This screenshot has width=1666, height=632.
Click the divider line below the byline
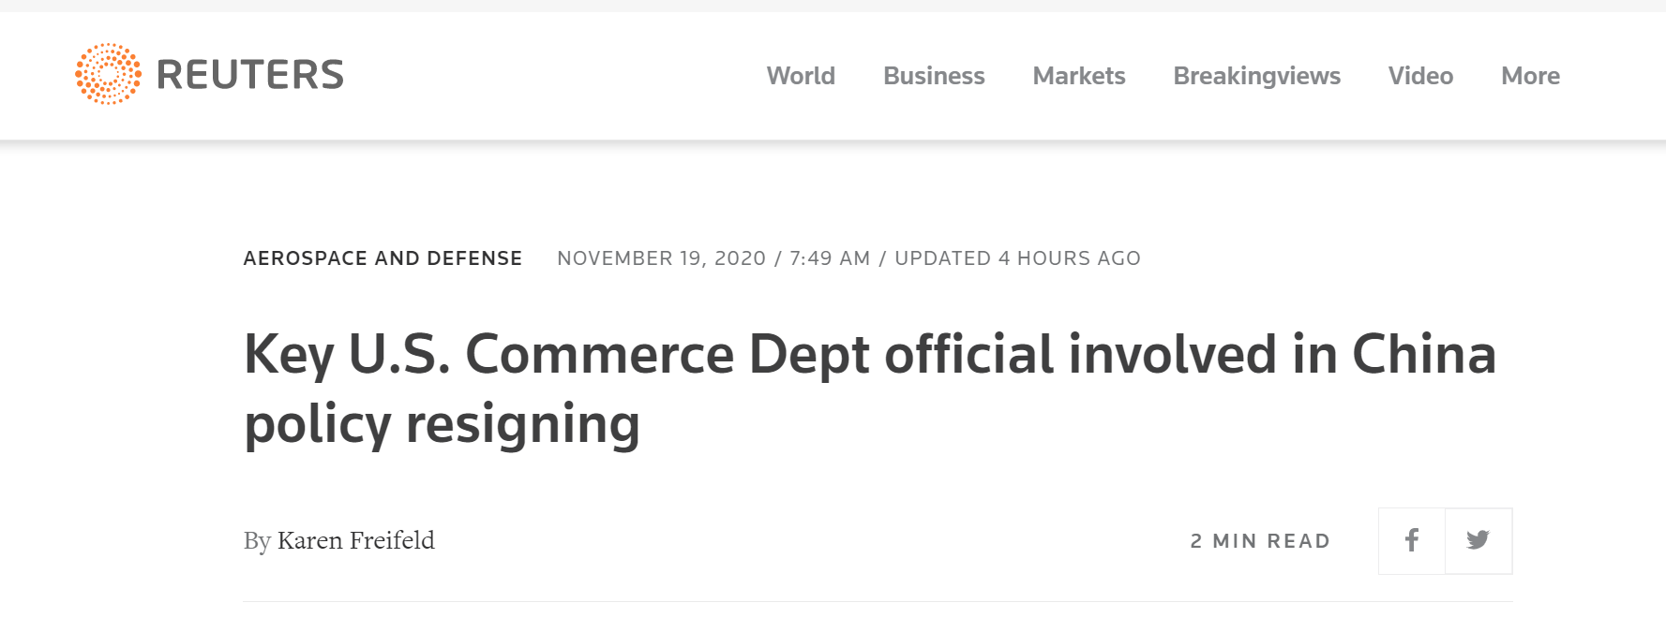[x=878, y=601]
